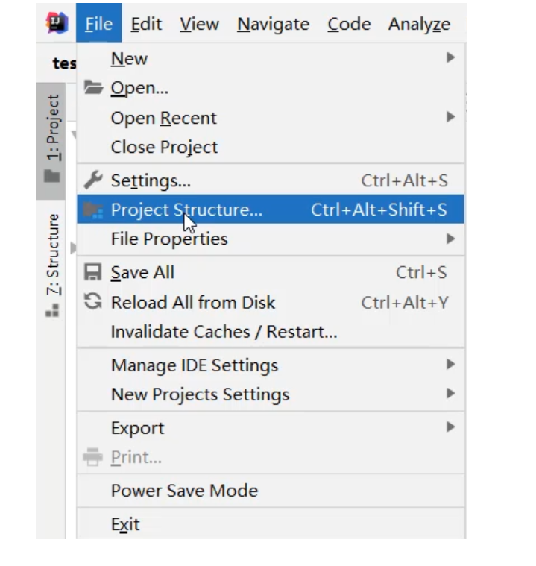This screenshot has width=536, height=566.
Task: Click the wrench icon beside Settings...
Action: [x=93, y=180]
